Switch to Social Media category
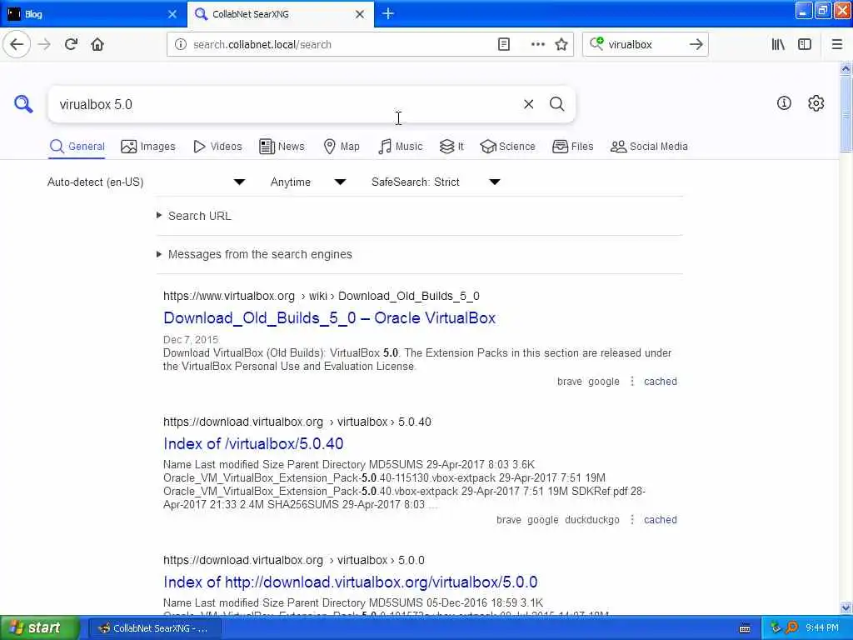The width and height of the screenshot is (853, 640). pyautogui.click(x=649, y=146)
